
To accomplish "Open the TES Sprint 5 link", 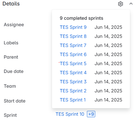I will (x=73, y=64).
